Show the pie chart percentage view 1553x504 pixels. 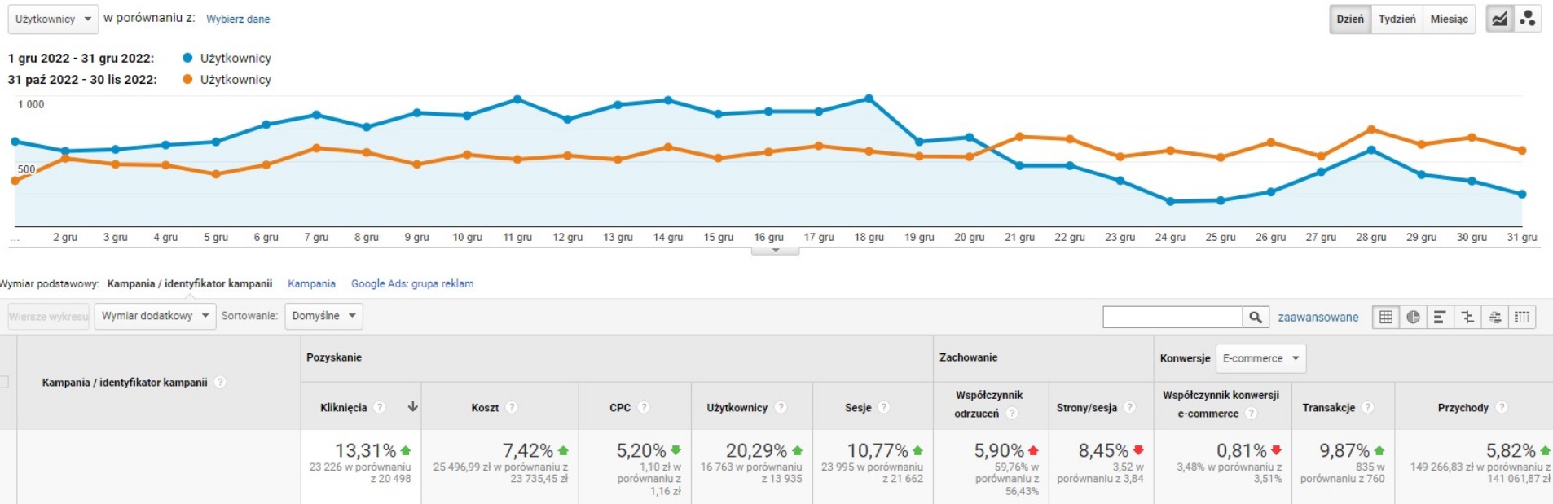point(1413,318)
